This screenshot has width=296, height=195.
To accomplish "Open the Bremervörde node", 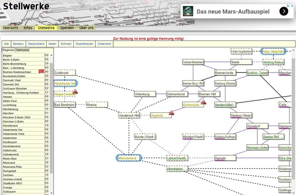I will coord(225,73).
